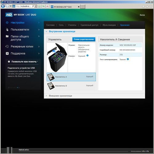Click the next help tip arrow
Image resolution: width=154 pixels, height=154 pixels.
tap(19, 87)
